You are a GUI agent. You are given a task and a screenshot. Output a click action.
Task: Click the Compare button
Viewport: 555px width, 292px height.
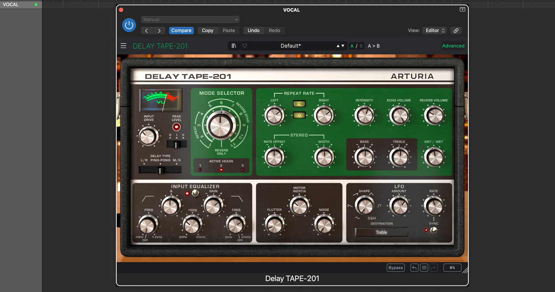pyautogui.click(x=181, y=31)
